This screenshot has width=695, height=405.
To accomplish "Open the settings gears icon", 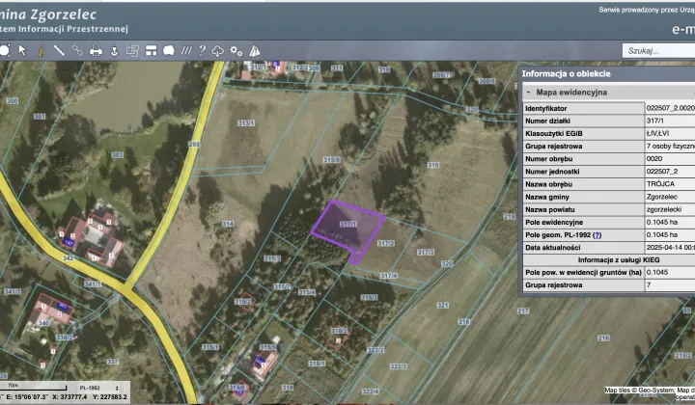I will pyautogui.click(x=236, y=50).
